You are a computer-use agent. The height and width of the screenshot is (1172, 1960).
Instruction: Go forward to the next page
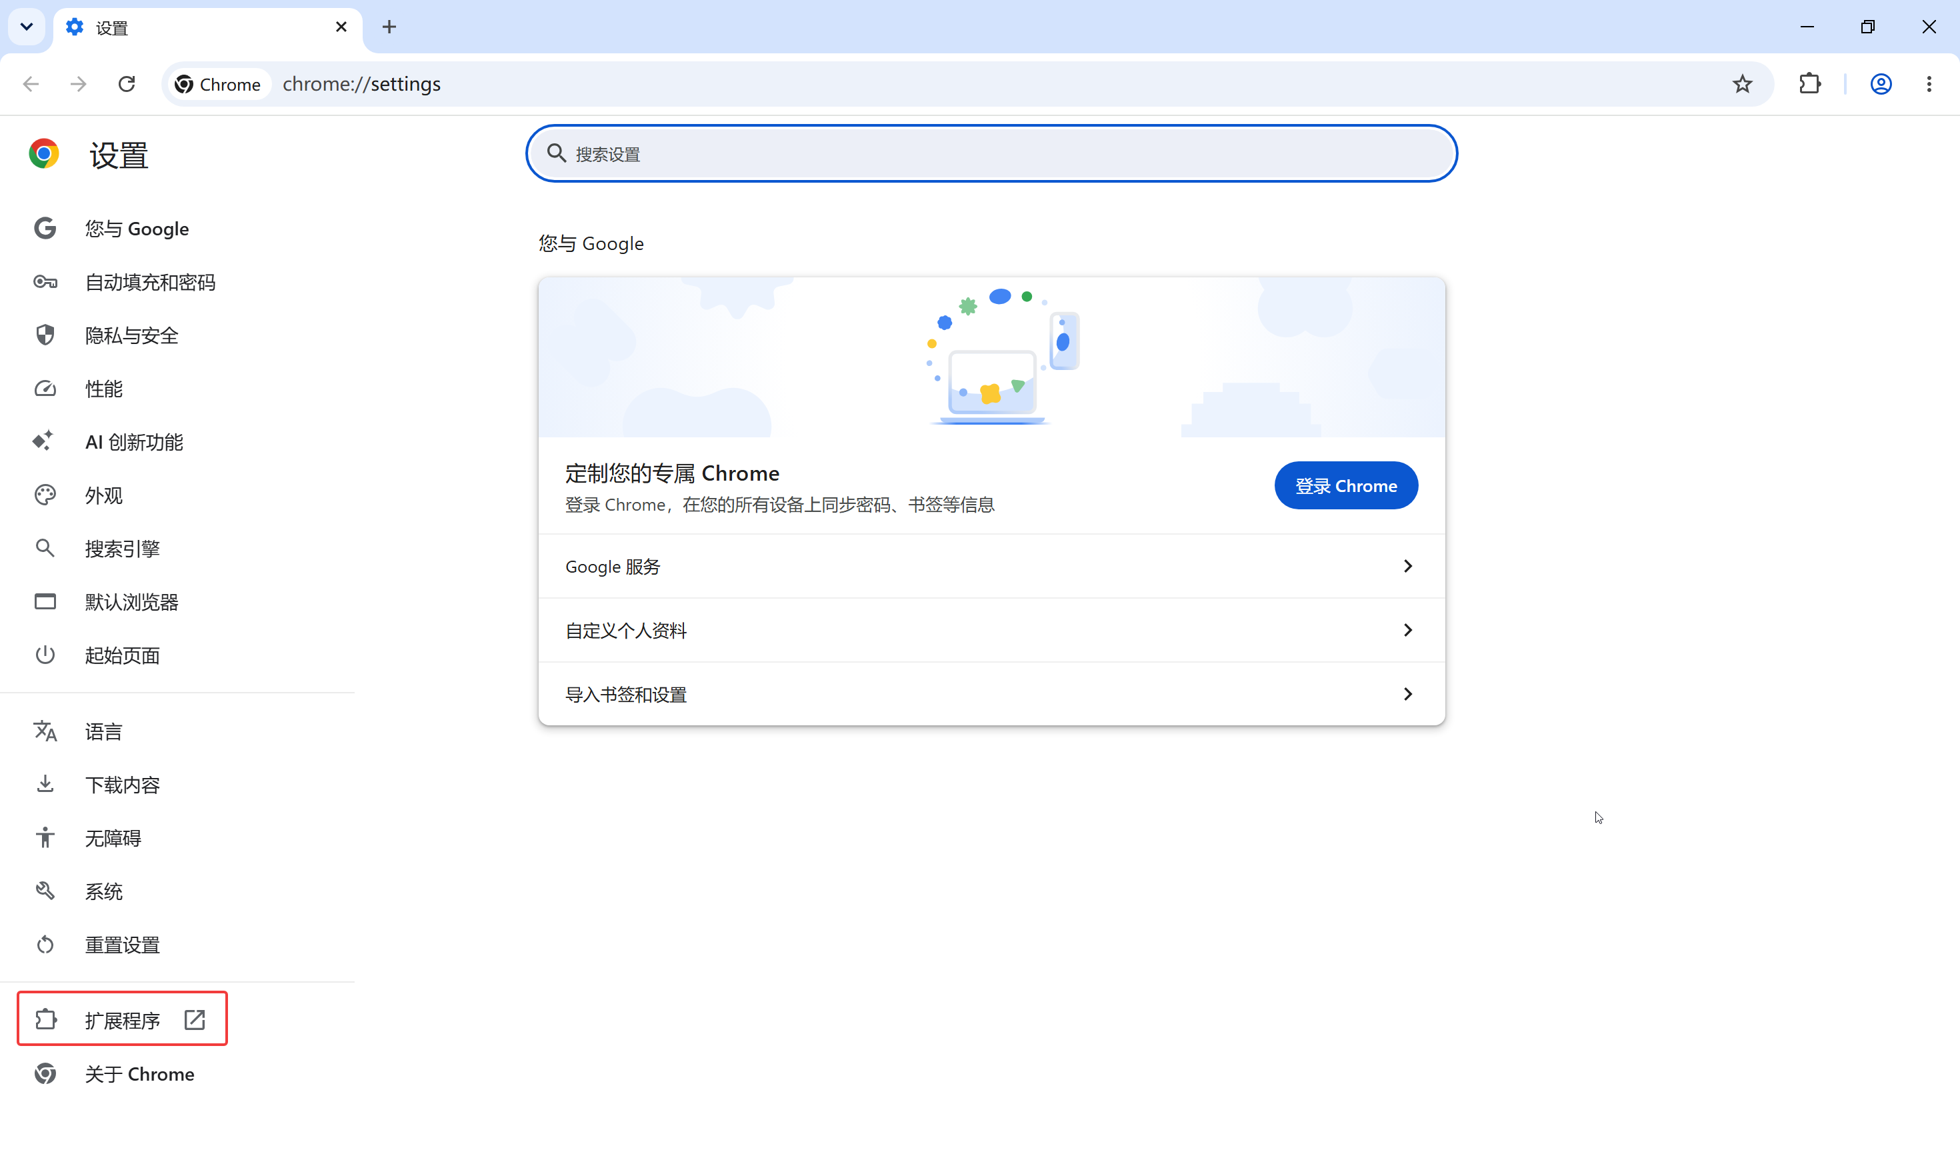[78, 84]
